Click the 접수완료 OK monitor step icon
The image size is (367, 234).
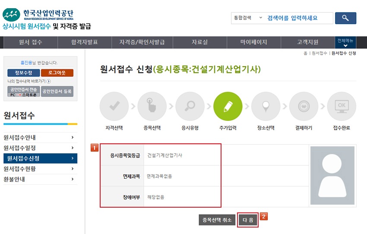click(x=342, y=106)
